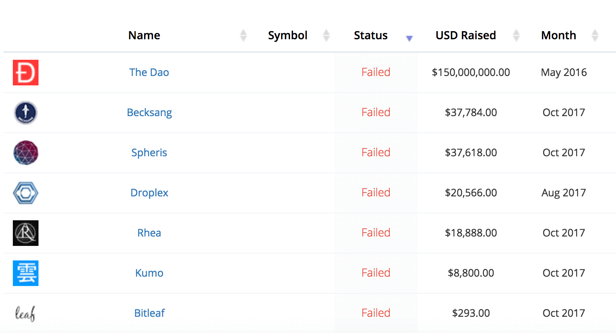Toggle the Status column sort arrow

[x=409, y=38]
